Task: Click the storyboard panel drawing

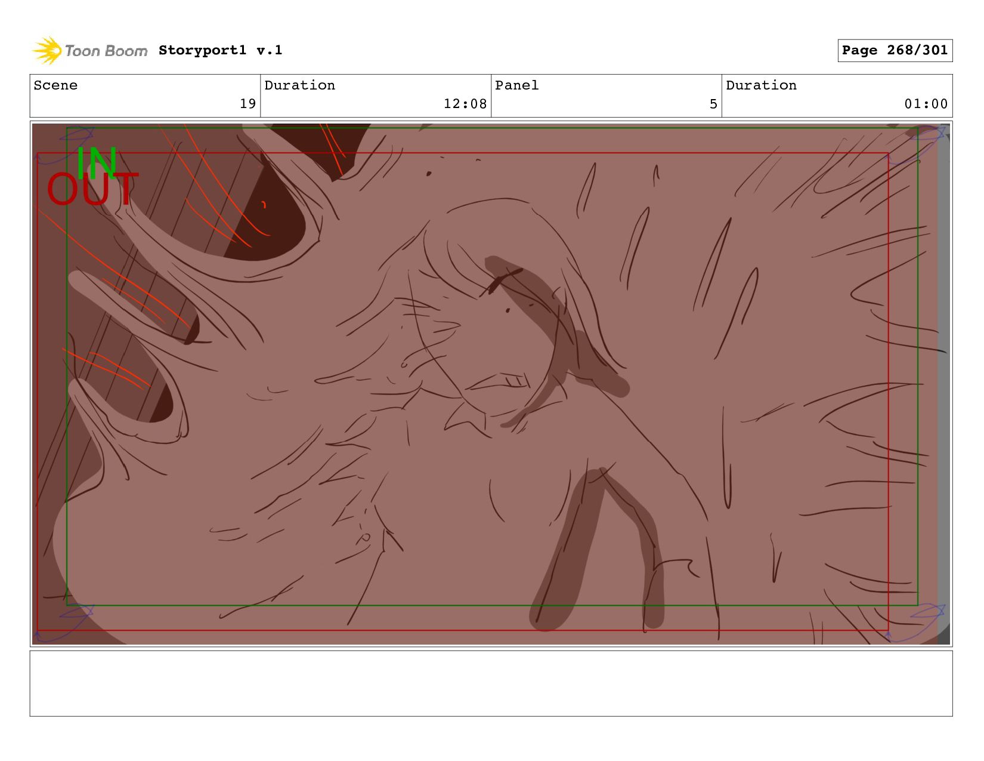Action: pos(491,384)
